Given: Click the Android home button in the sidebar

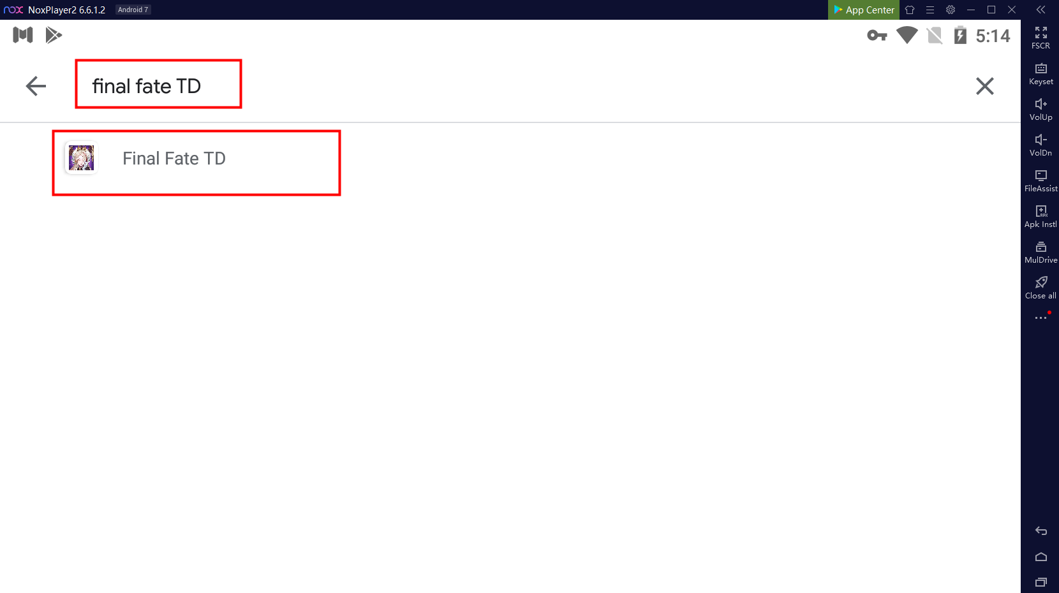Looking at the screenshot, I should (x=1040, y=557).
